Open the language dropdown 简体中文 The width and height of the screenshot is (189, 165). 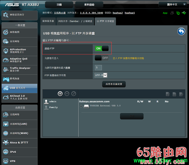click(173, 5)
